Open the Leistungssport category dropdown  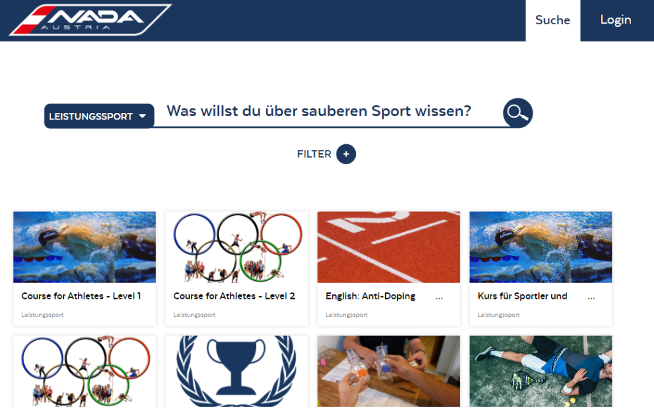99,116
